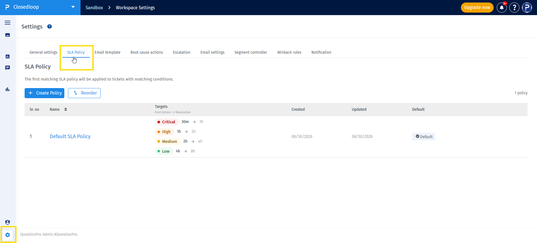
Task: Switch to the Email template tab
Action: (x=108, y=52)
